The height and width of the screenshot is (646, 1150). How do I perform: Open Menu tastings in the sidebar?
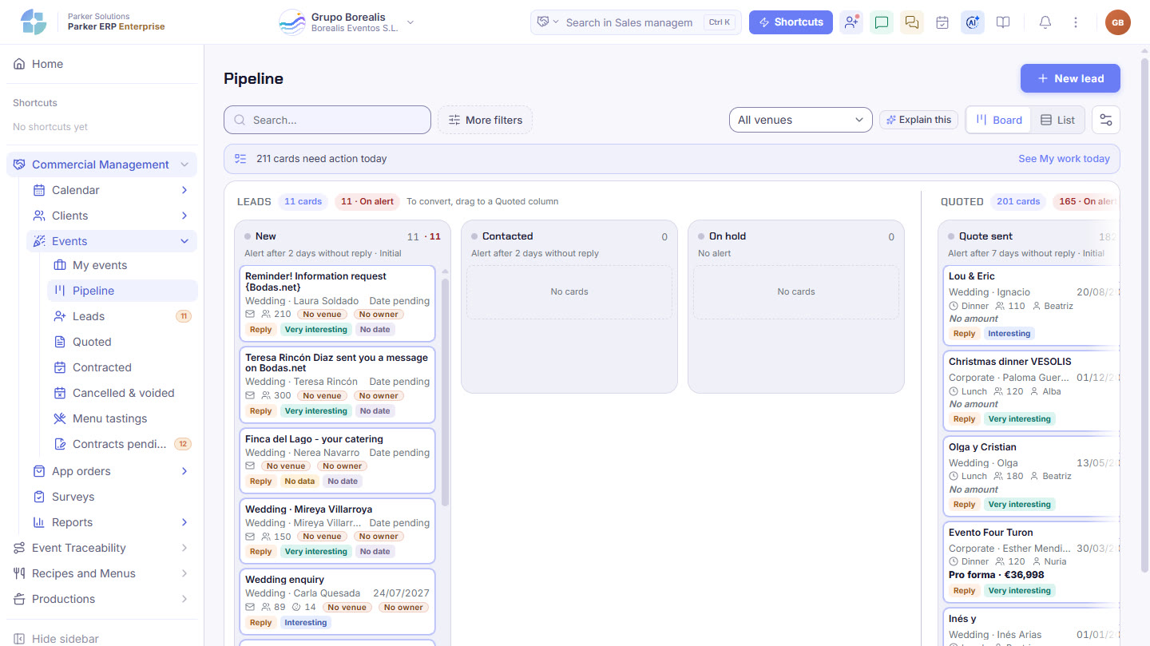coord(122,418)
